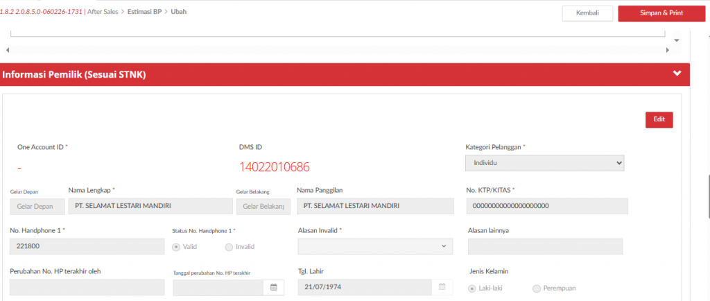Select the Invalid phone status radio
Image resolution: width=710 pixels, height=301 pixels.
(x=229, y=247)
